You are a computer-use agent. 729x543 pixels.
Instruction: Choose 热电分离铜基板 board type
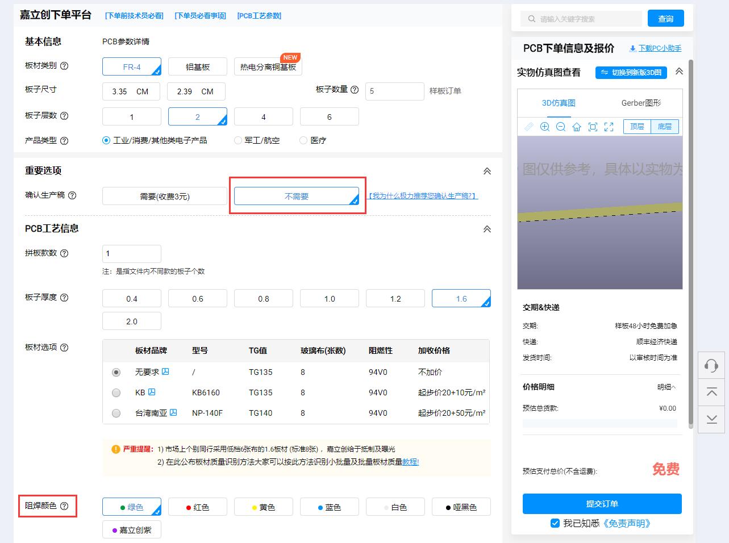tap(268, 66)
